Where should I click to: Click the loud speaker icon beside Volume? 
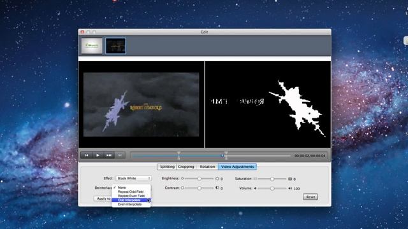click(290, 188)
